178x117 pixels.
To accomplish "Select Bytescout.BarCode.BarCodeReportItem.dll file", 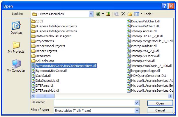I will click(x=64, y=66).
